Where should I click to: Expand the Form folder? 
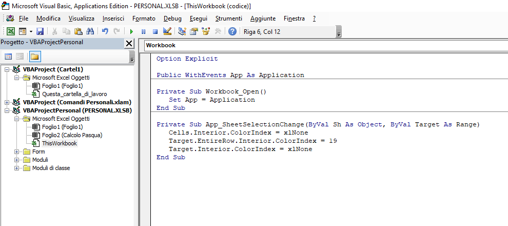(x=16, y=152)
